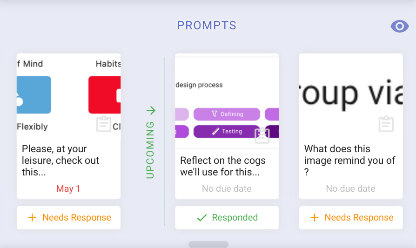This screenshot has width=416, height=248.
Task: Select the Responded button under cogs card
Action: 227,217
